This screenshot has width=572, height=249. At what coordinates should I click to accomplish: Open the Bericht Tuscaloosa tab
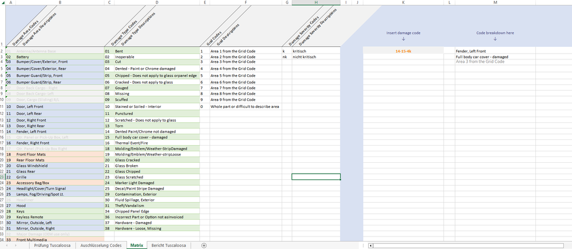tap(168, 246)
